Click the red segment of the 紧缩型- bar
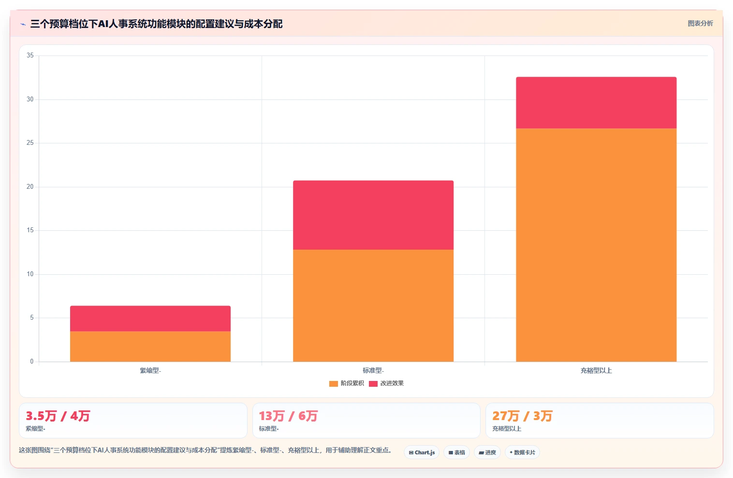The width and height of the screenshot is (733, 478). point(150,319)
